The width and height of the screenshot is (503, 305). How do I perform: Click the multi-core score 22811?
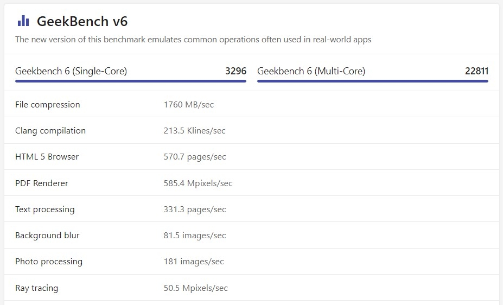(x=477, y=71)
